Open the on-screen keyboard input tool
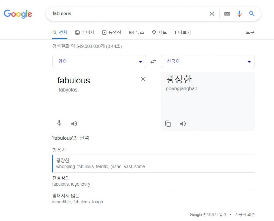The width and height of the screenshot is (274, 221). point(227,14)
